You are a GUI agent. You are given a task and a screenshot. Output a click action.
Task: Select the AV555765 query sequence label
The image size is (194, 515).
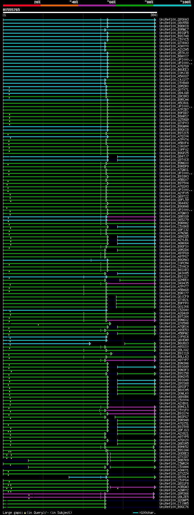click(x=12, y=10)
